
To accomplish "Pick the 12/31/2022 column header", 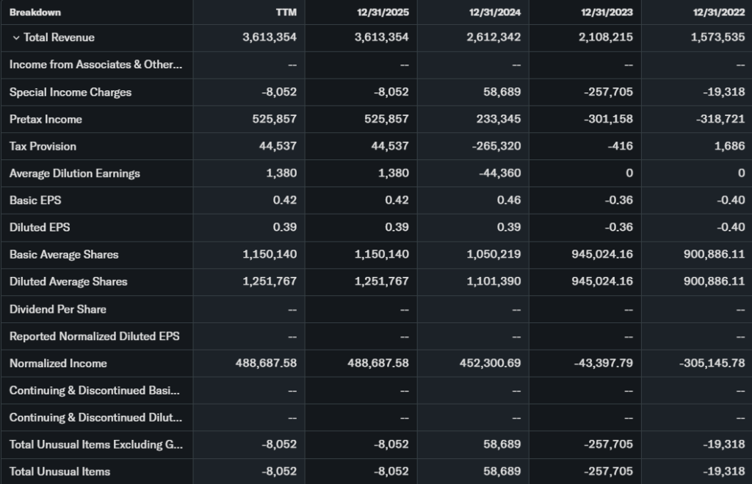I will [x=720, y=12].
